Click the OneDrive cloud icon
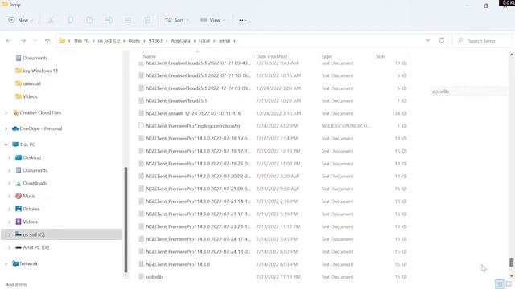Screen dimensions: 515x289 click(x=15, y=128)
